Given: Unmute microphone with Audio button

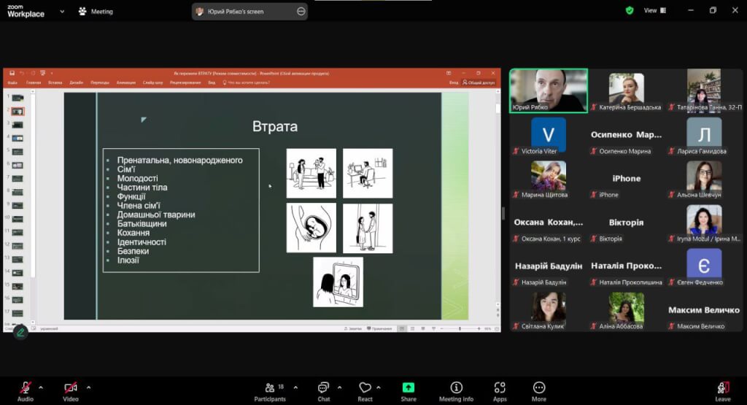Looking at the screenshot, I should pos(26,390).
